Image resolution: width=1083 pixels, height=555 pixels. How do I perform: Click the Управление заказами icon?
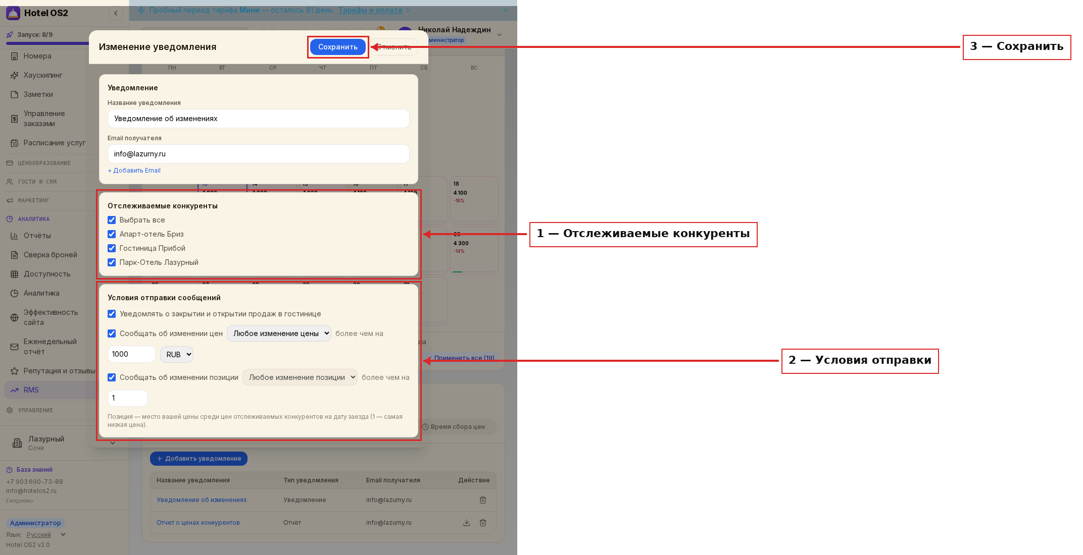[x=14, y=119]
